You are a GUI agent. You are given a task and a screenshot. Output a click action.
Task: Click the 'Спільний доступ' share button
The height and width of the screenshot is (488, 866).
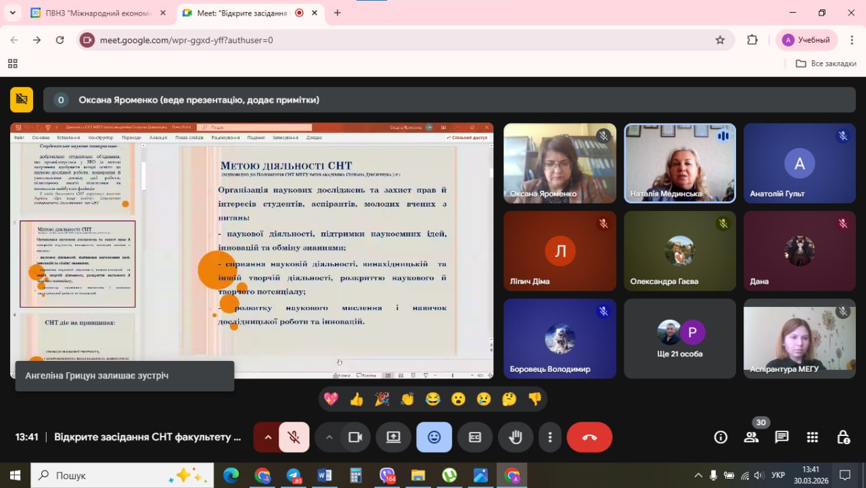tap(466, 137)
